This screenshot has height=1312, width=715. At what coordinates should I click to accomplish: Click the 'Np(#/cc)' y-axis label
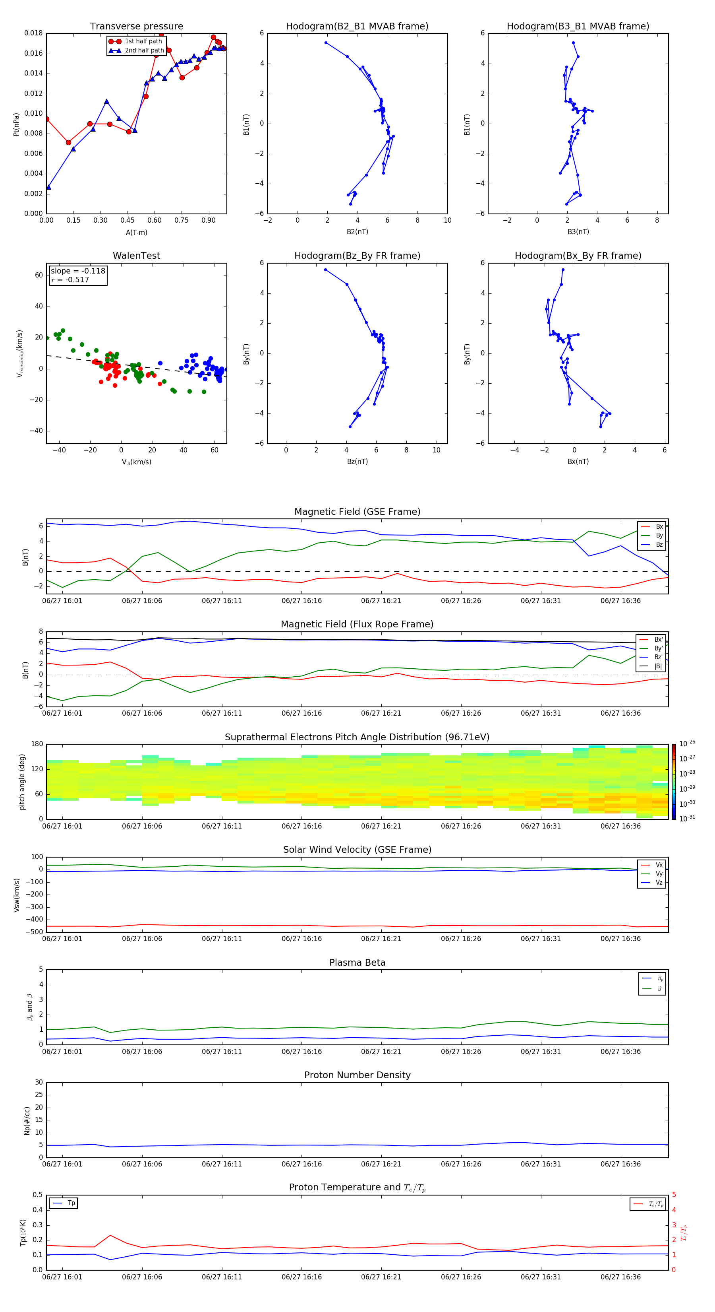(x=27, y=1120)
